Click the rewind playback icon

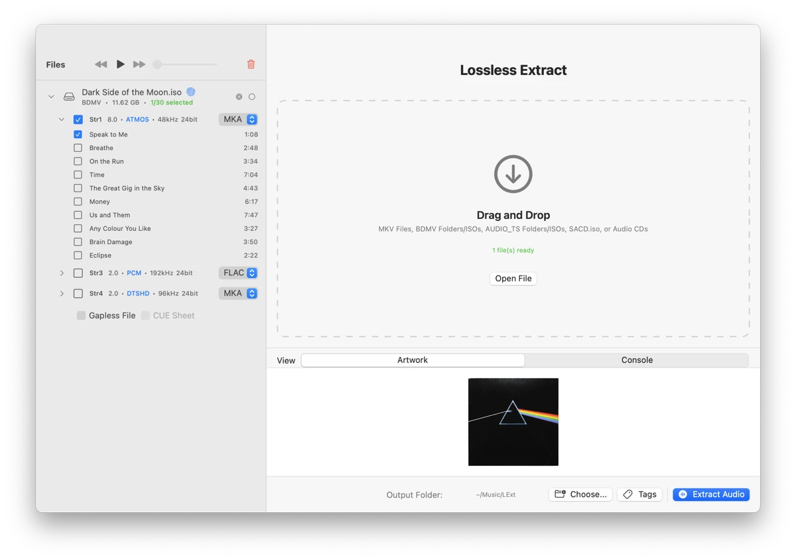(101, 64)
